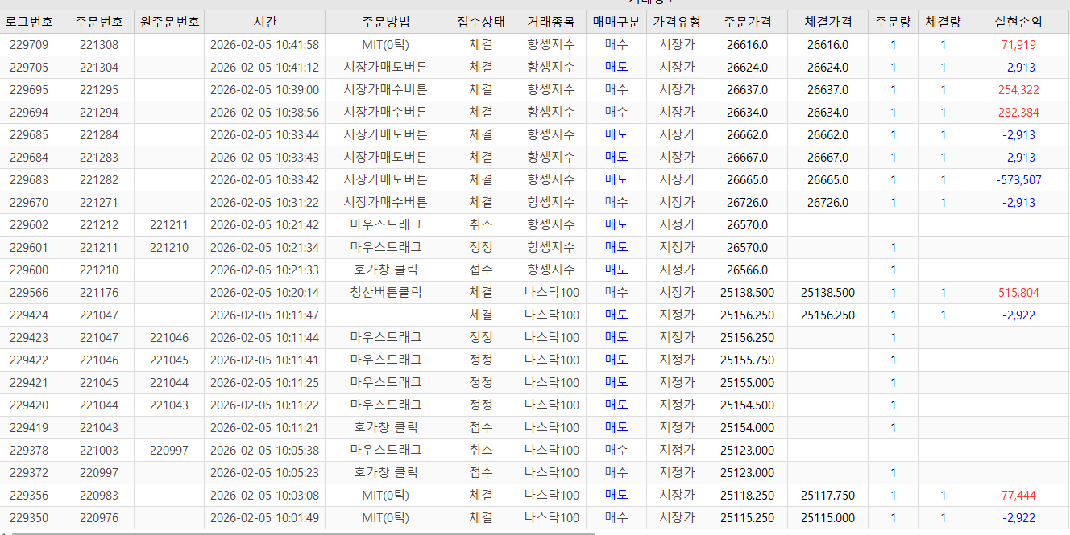1070x535 pixels.
Task: Click 접수 status in log 229600 row
Action: pos(480,270)
